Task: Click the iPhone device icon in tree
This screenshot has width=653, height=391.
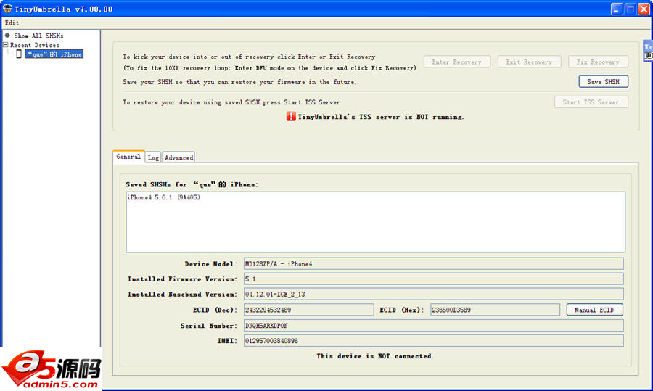Action: pos(19,54)
